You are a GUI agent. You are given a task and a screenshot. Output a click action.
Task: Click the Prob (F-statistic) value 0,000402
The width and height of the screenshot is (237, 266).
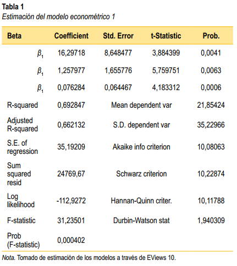tap(71, 240)
